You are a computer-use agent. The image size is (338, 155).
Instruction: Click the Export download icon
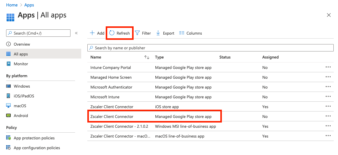[158, 33]
